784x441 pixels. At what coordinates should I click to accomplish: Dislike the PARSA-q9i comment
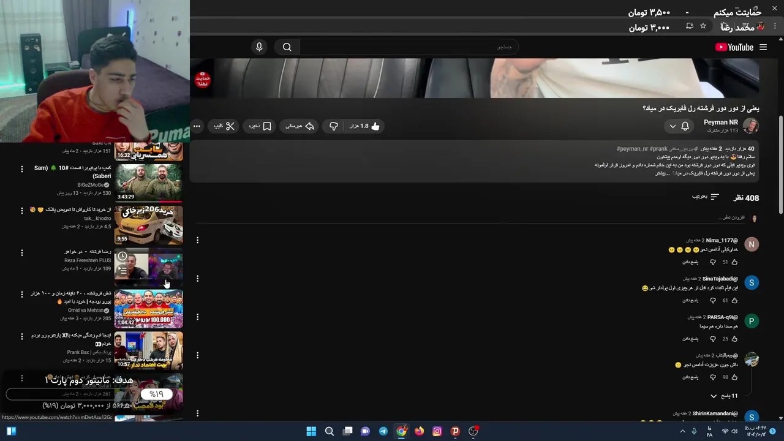tap(713, 339)
